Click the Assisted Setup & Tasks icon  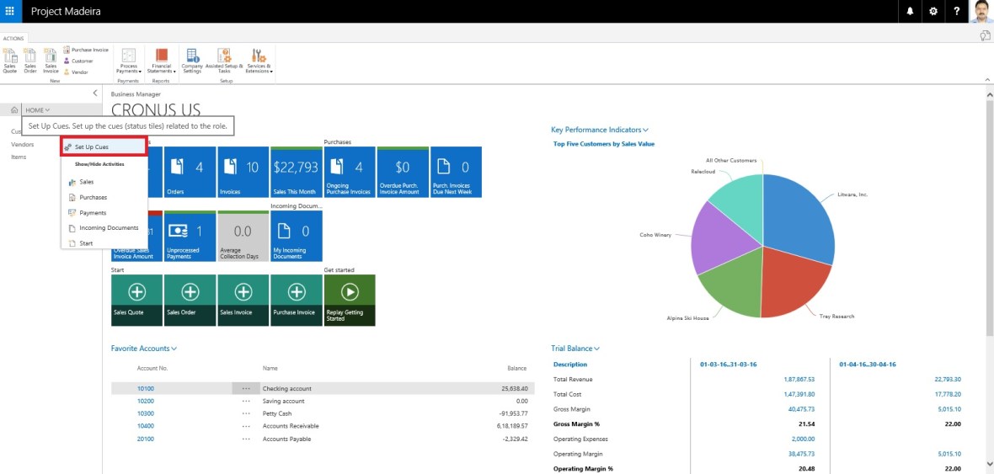tap(224, 61)
